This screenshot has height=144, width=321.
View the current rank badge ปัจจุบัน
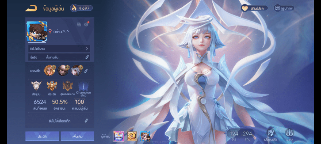pos(36,86)
